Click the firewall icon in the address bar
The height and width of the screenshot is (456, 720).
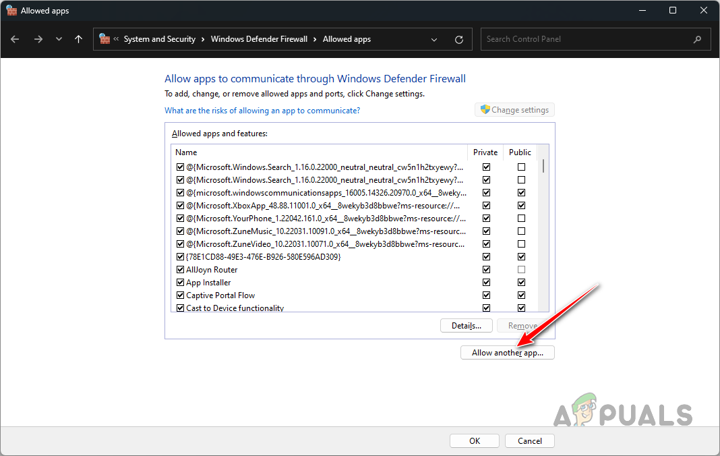pyautogui.click(x=105, y=39)
